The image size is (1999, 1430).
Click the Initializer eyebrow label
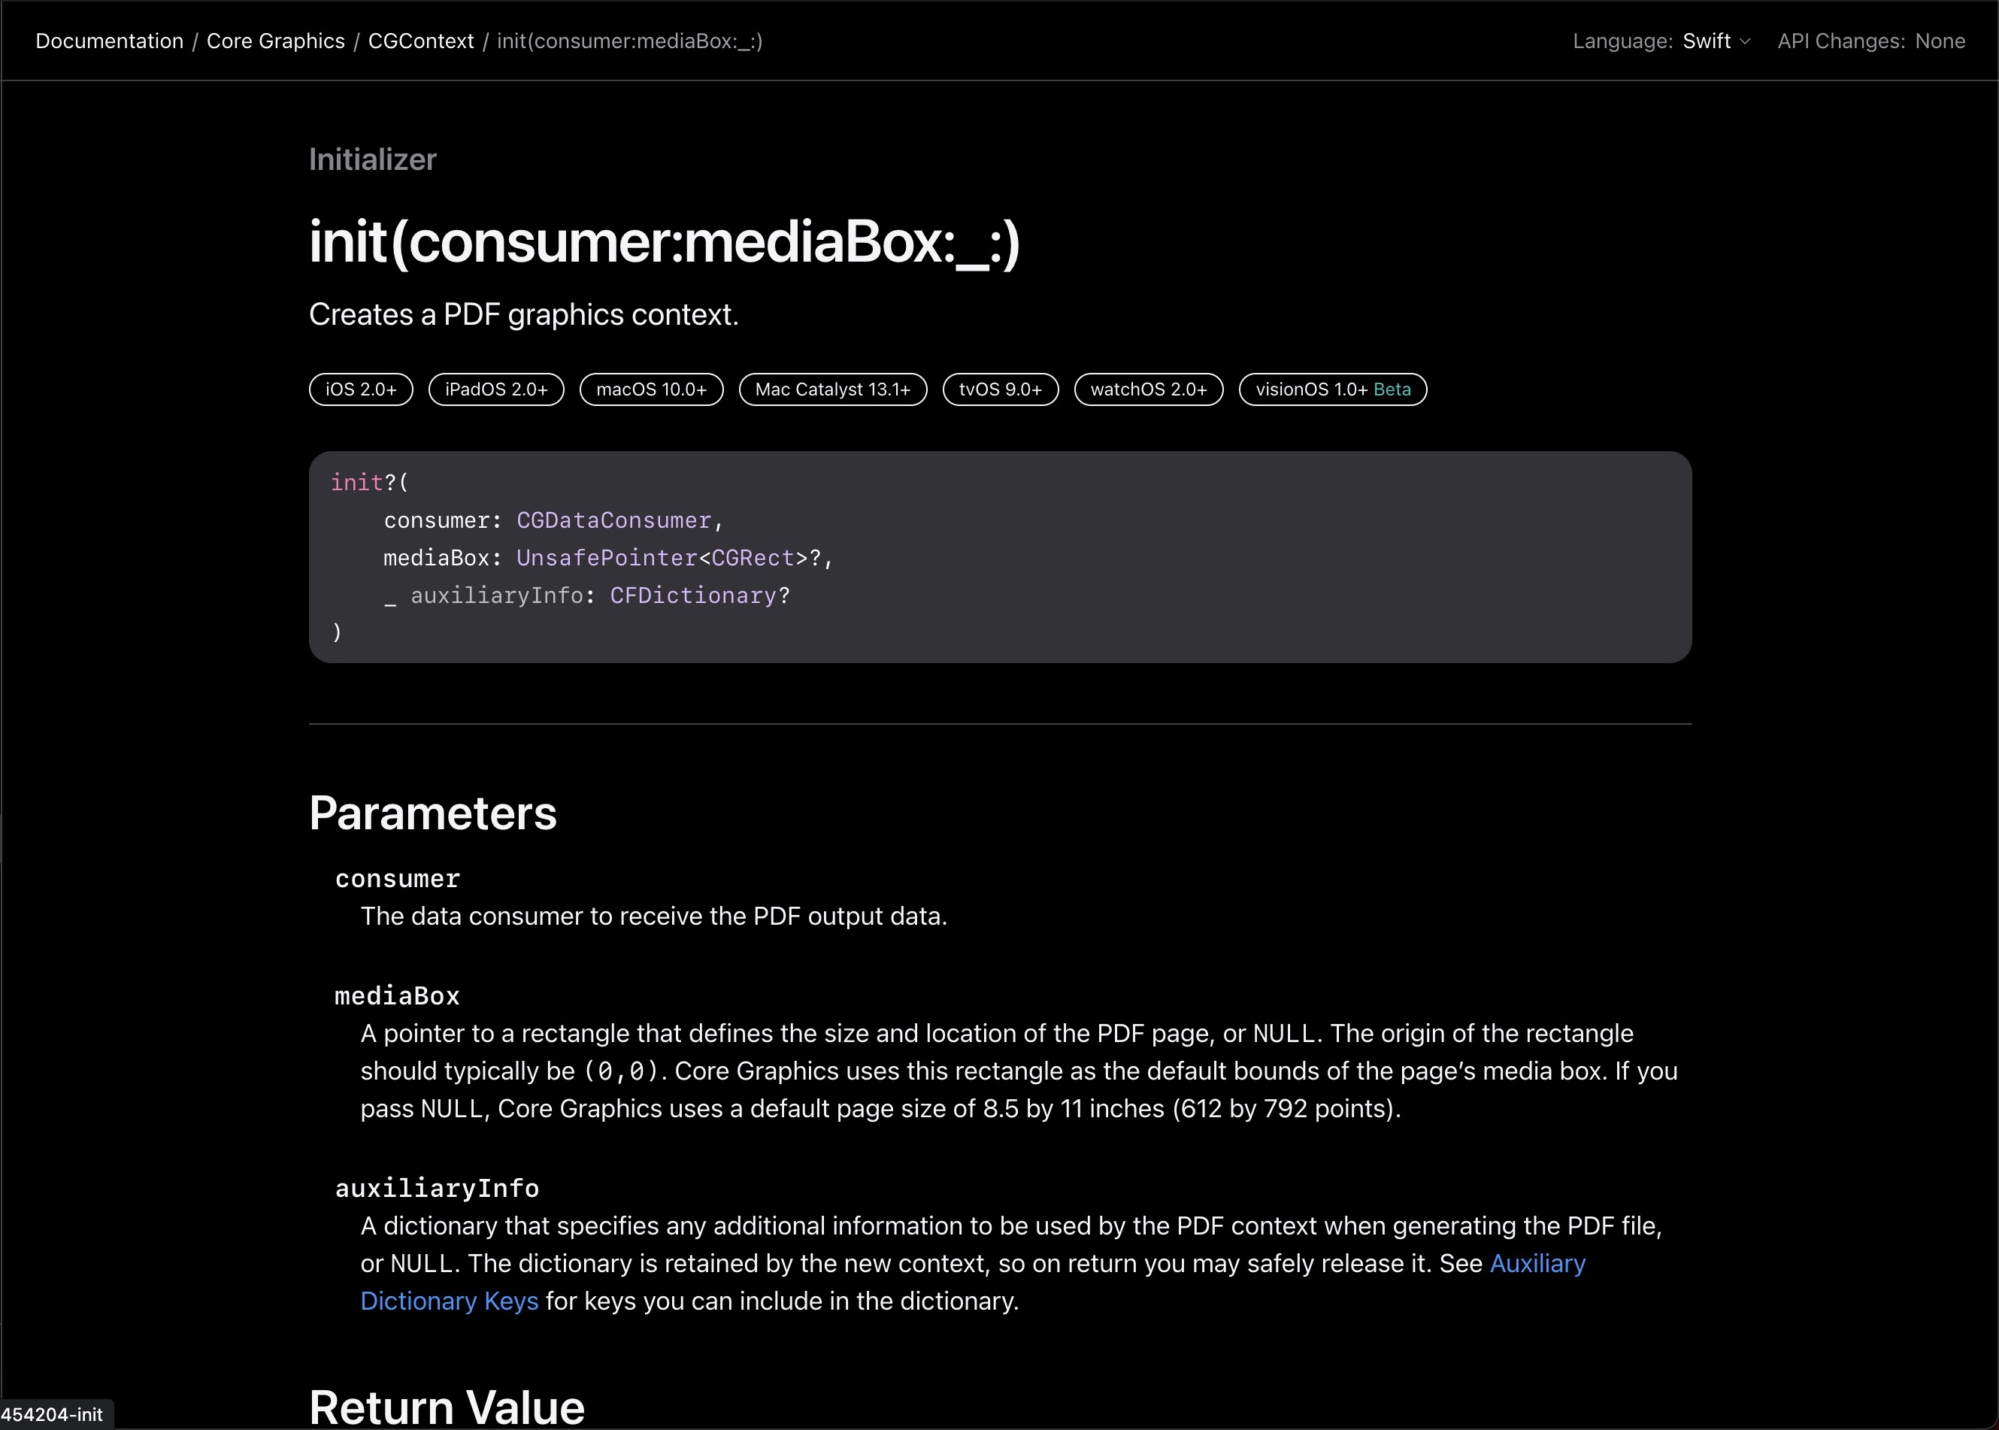[372, 159]
